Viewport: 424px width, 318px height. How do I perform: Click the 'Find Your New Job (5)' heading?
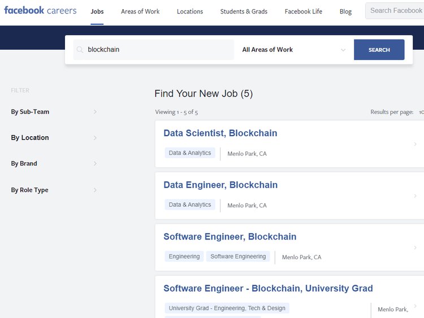[204, 94]
